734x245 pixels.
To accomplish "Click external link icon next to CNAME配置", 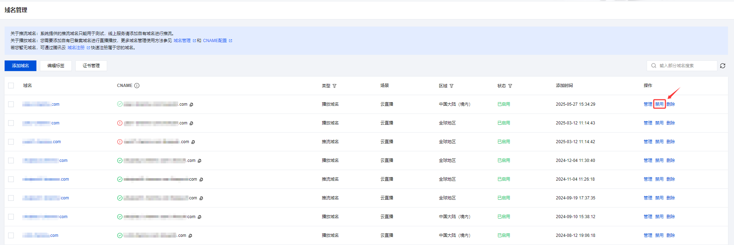I will [231, 41].
